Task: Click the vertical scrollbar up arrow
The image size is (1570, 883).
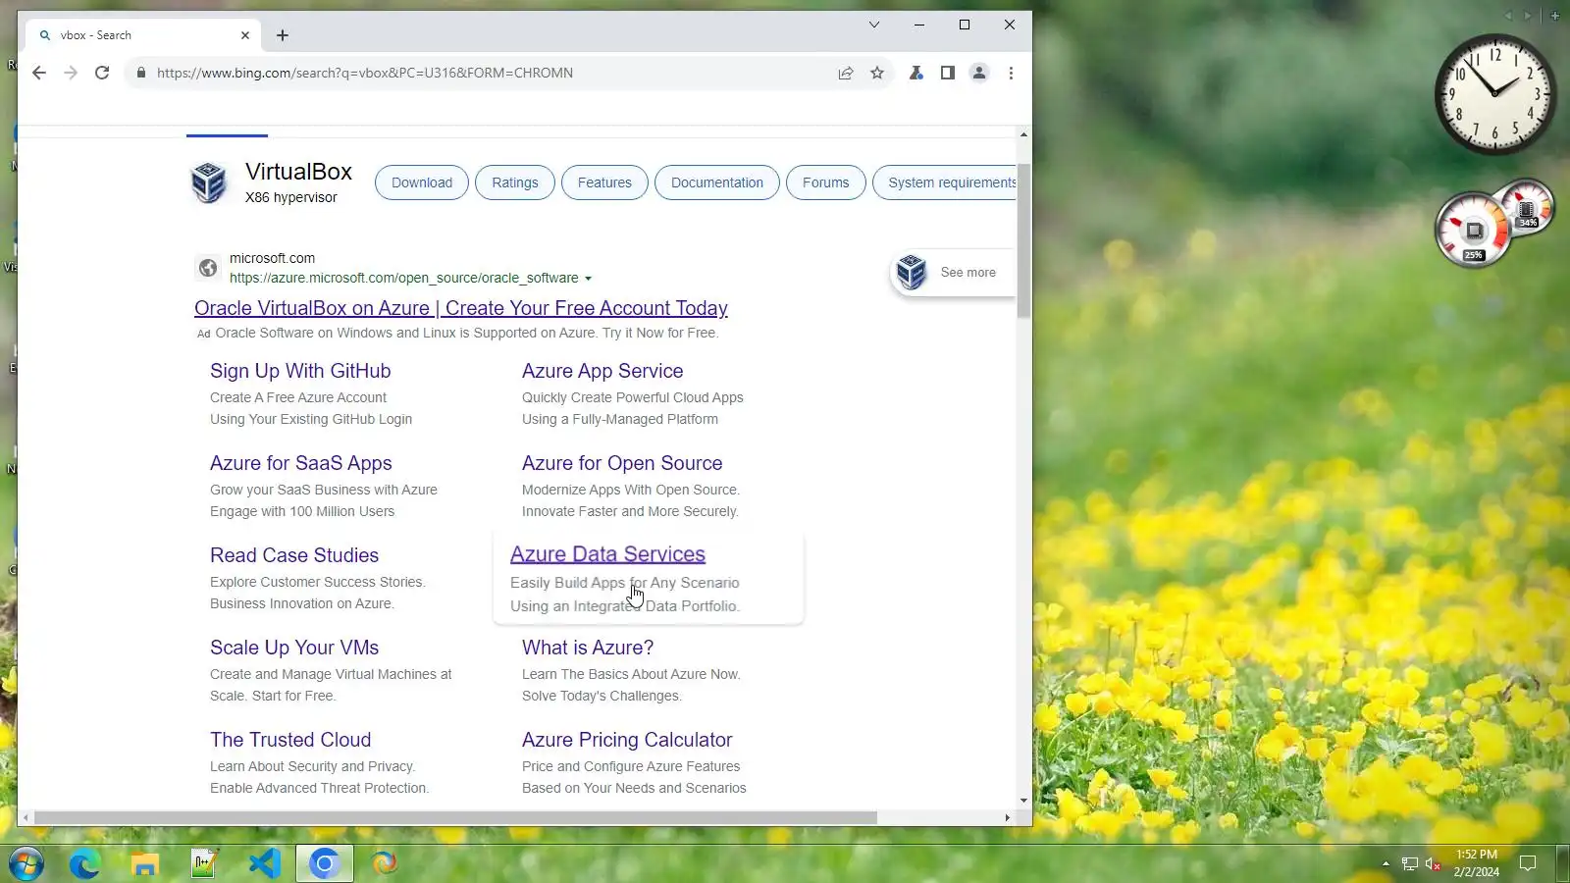Action: (x=1023, y=134)
